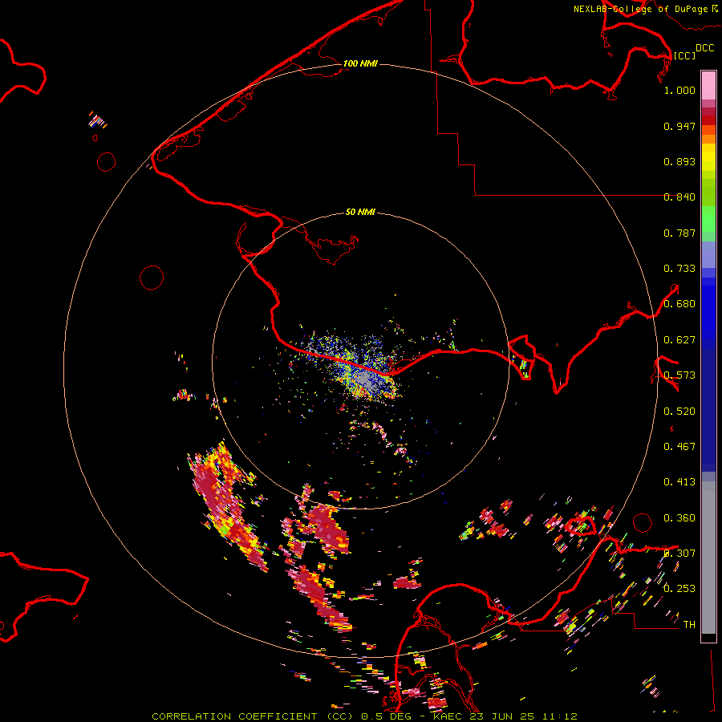The image size is (722, 722).
Task: Click the 0.573 scale value
Action: (x=679, y=375)
